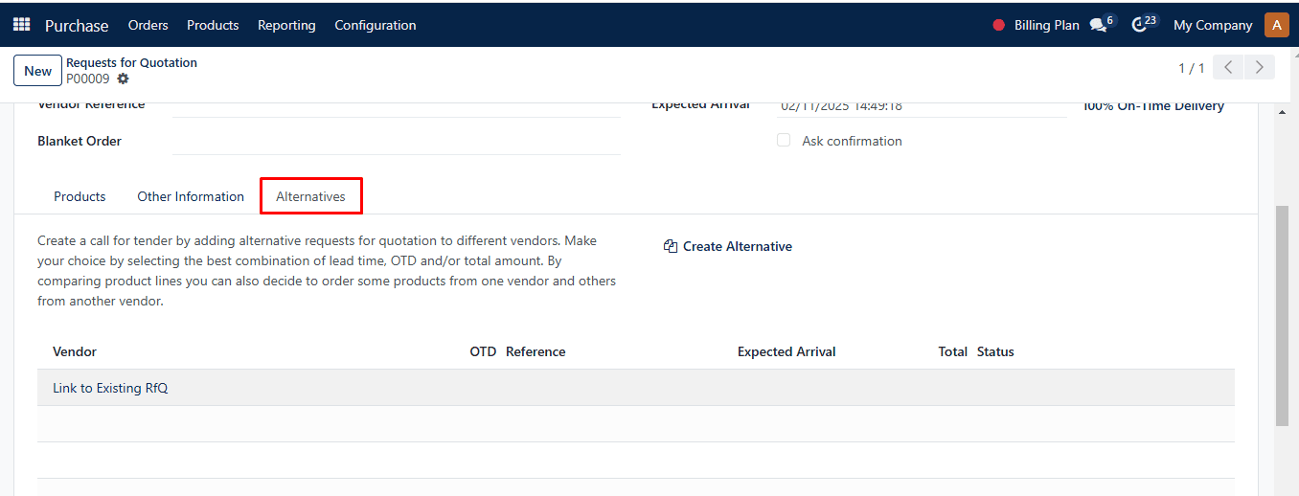
Task: Sort by the Reference column header
Action: (x=536, y=351)
